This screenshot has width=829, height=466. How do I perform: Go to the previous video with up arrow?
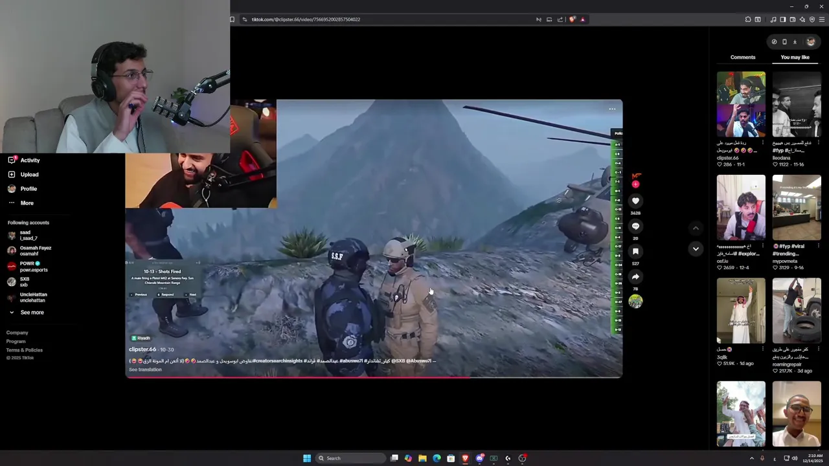(696, 228)
